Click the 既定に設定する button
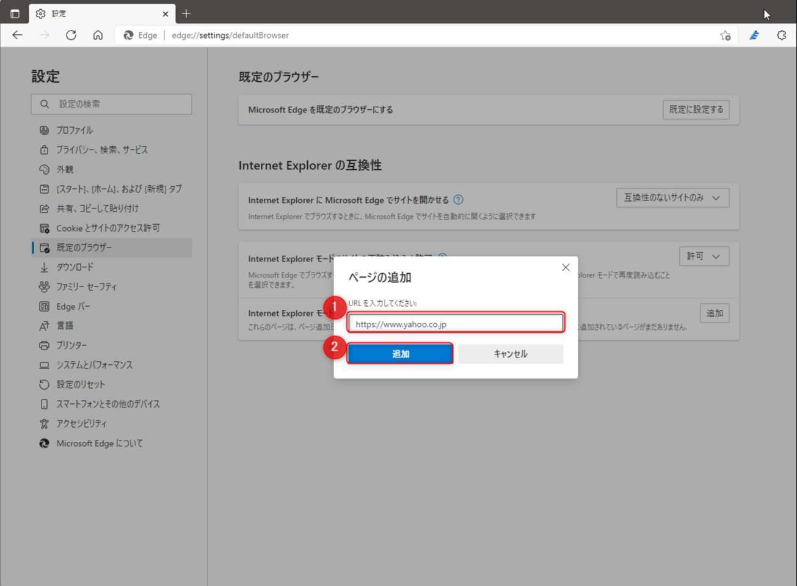797x586 pixels. pyautogui.click(x=696, y=109)
